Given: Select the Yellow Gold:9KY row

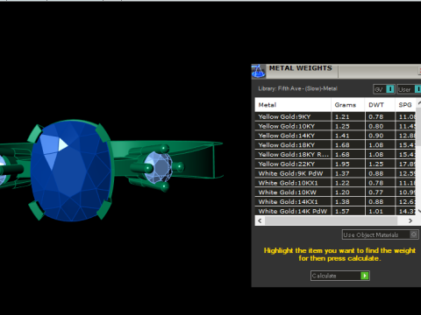Looking at the screenshot, I should coord(335,116).
